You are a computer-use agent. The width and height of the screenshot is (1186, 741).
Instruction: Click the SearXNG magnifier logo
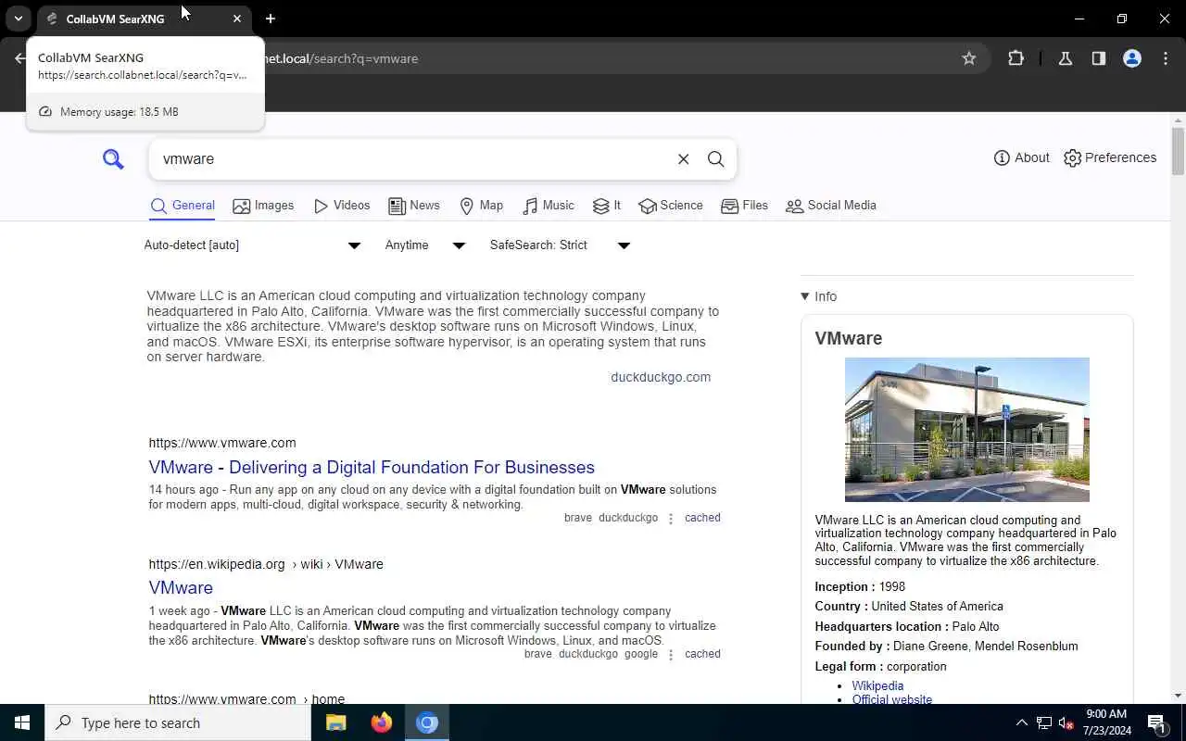[x=113, y=159]
